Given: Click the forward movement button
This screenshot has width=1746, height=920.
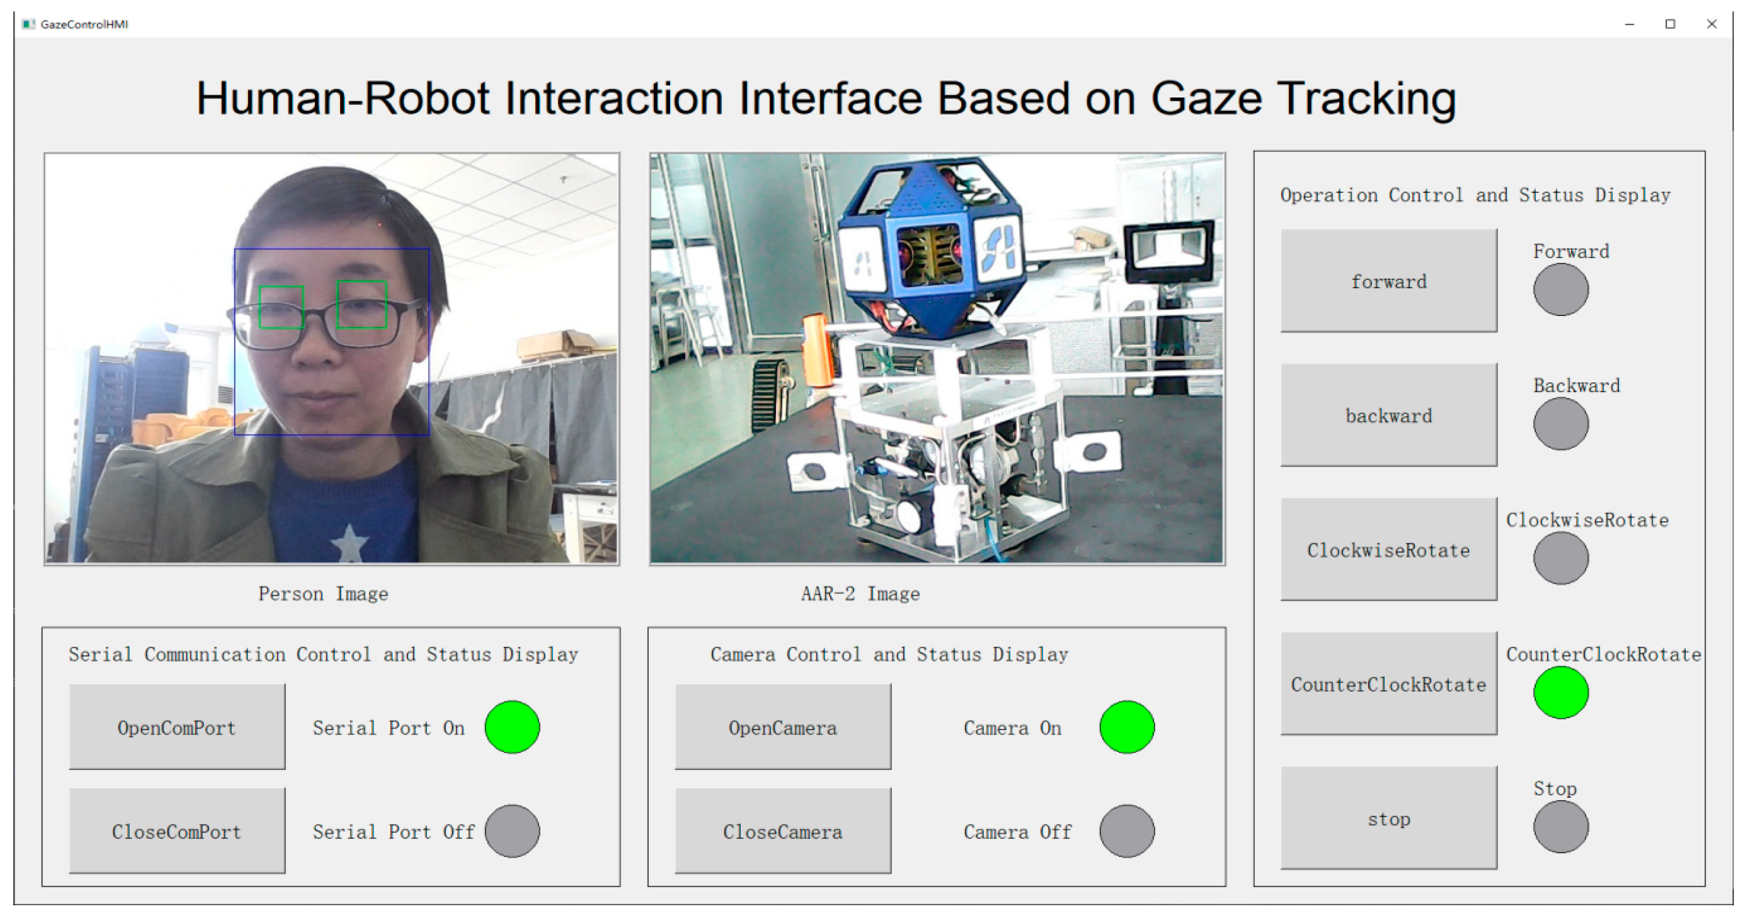Looking at the screenshot, I should 1388,281.
